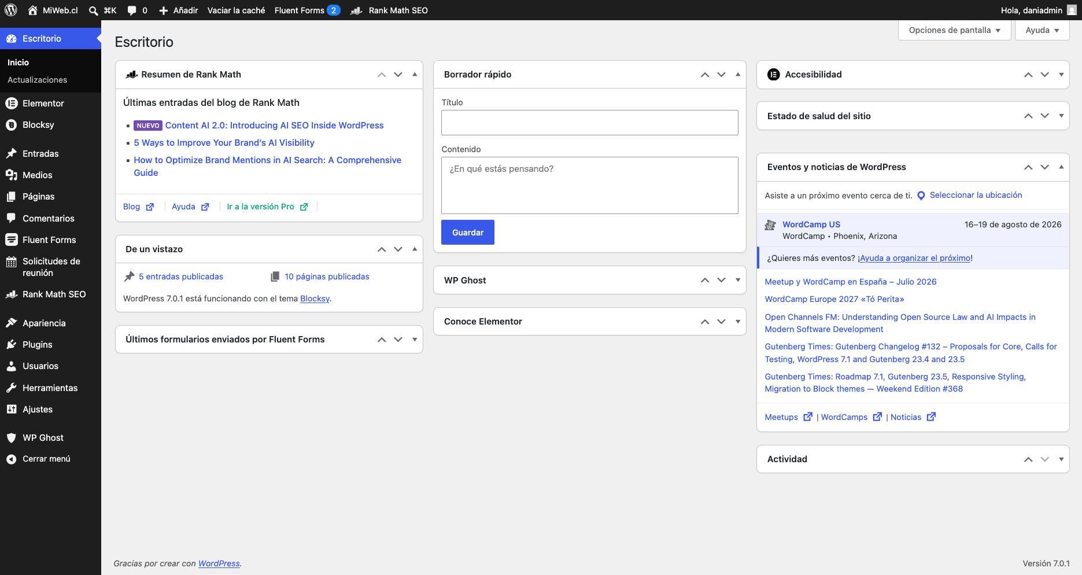Open 5 Ways to Improve Brand's AI Visibility

pos(224,143)
